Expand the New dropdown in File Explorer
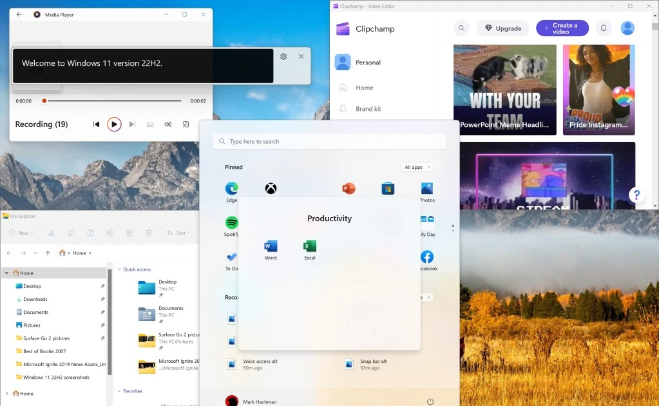 coord(21,233)
